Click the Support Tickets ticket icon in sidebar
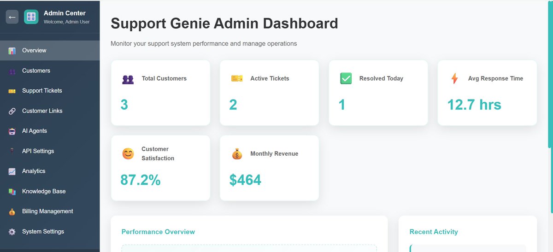This screenshot has height=252, width=553. (12, 91)
